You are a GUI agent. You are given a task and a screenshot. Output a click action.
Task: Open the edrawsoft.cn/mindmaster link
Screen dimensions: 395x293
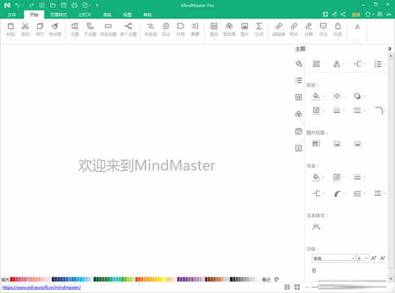pyautogui.click(x=41, y=287)
